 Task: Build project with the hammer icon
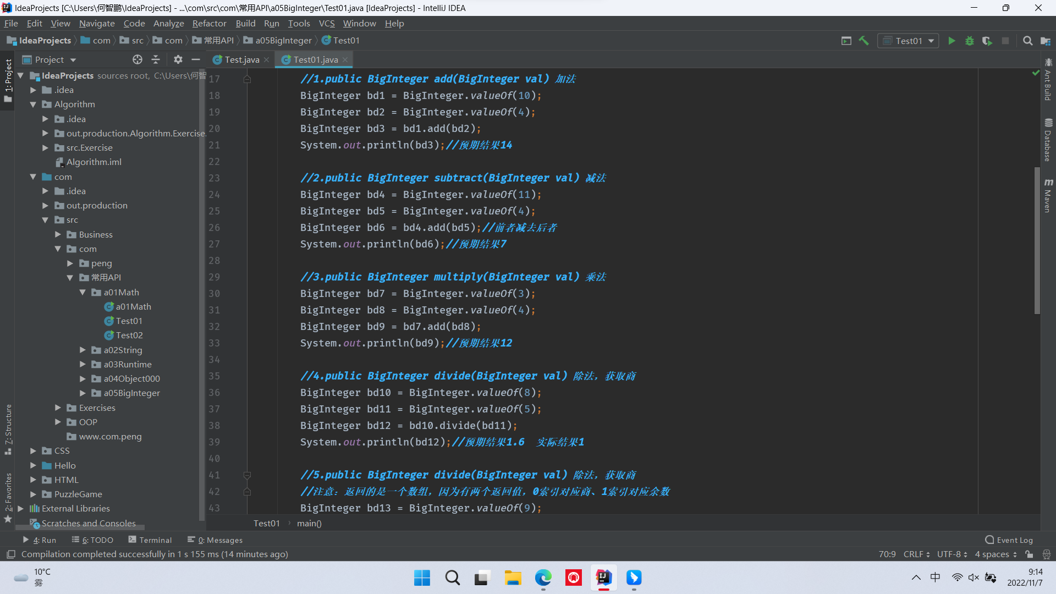864,41
